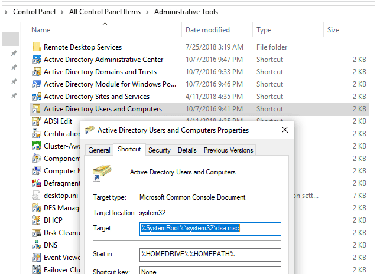This screenshot has width=380, height=277.
Task: Click the Cluster-Aware Updating icon
Action: [x=37, y=146]
